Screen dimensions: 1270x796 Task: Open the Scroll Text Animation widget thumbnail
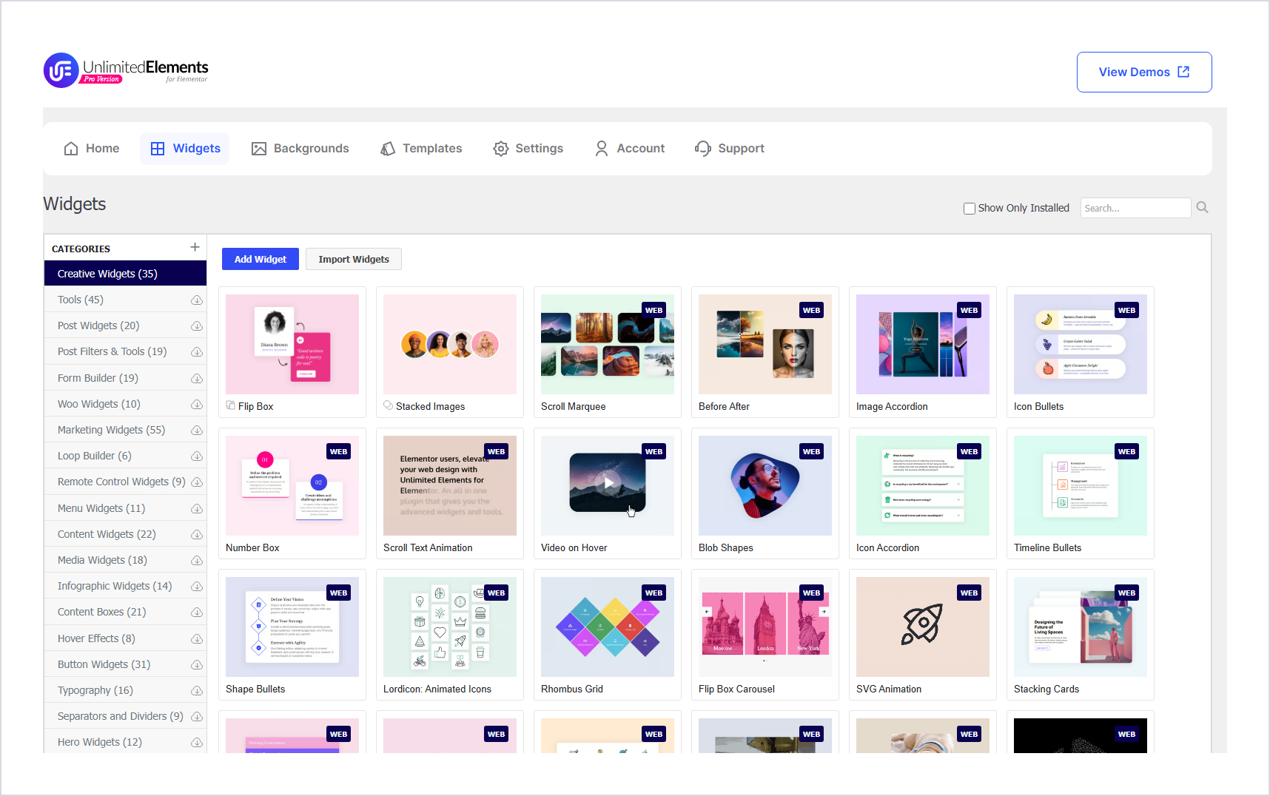[450, 485]
